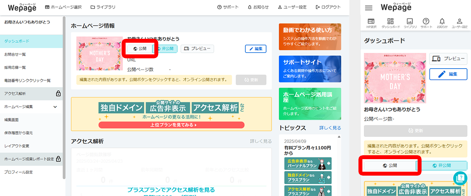Click the teal chat help icon
The width and height of the screenshot is (471, 196).
[460, 178]
